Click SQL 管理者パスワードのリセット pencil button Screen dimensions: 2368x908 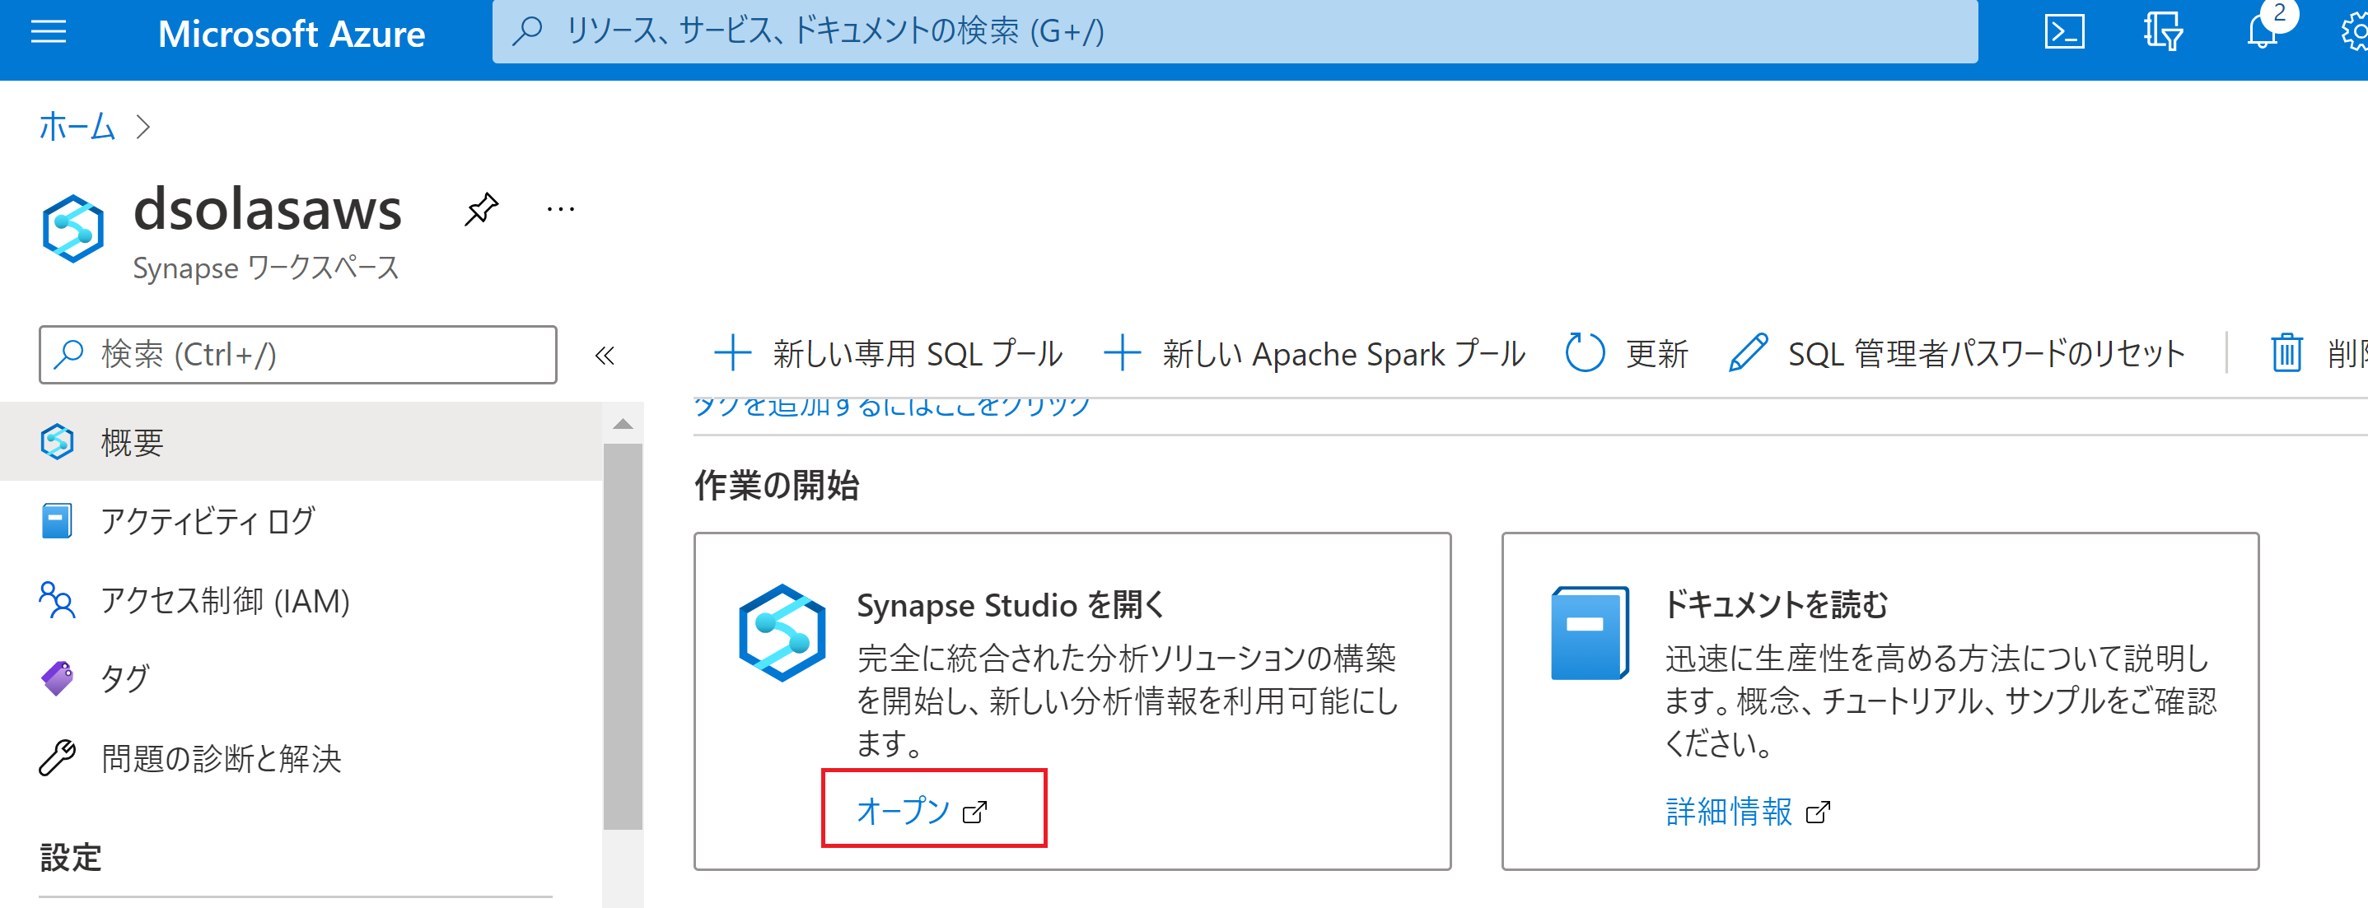(1748, 353)
